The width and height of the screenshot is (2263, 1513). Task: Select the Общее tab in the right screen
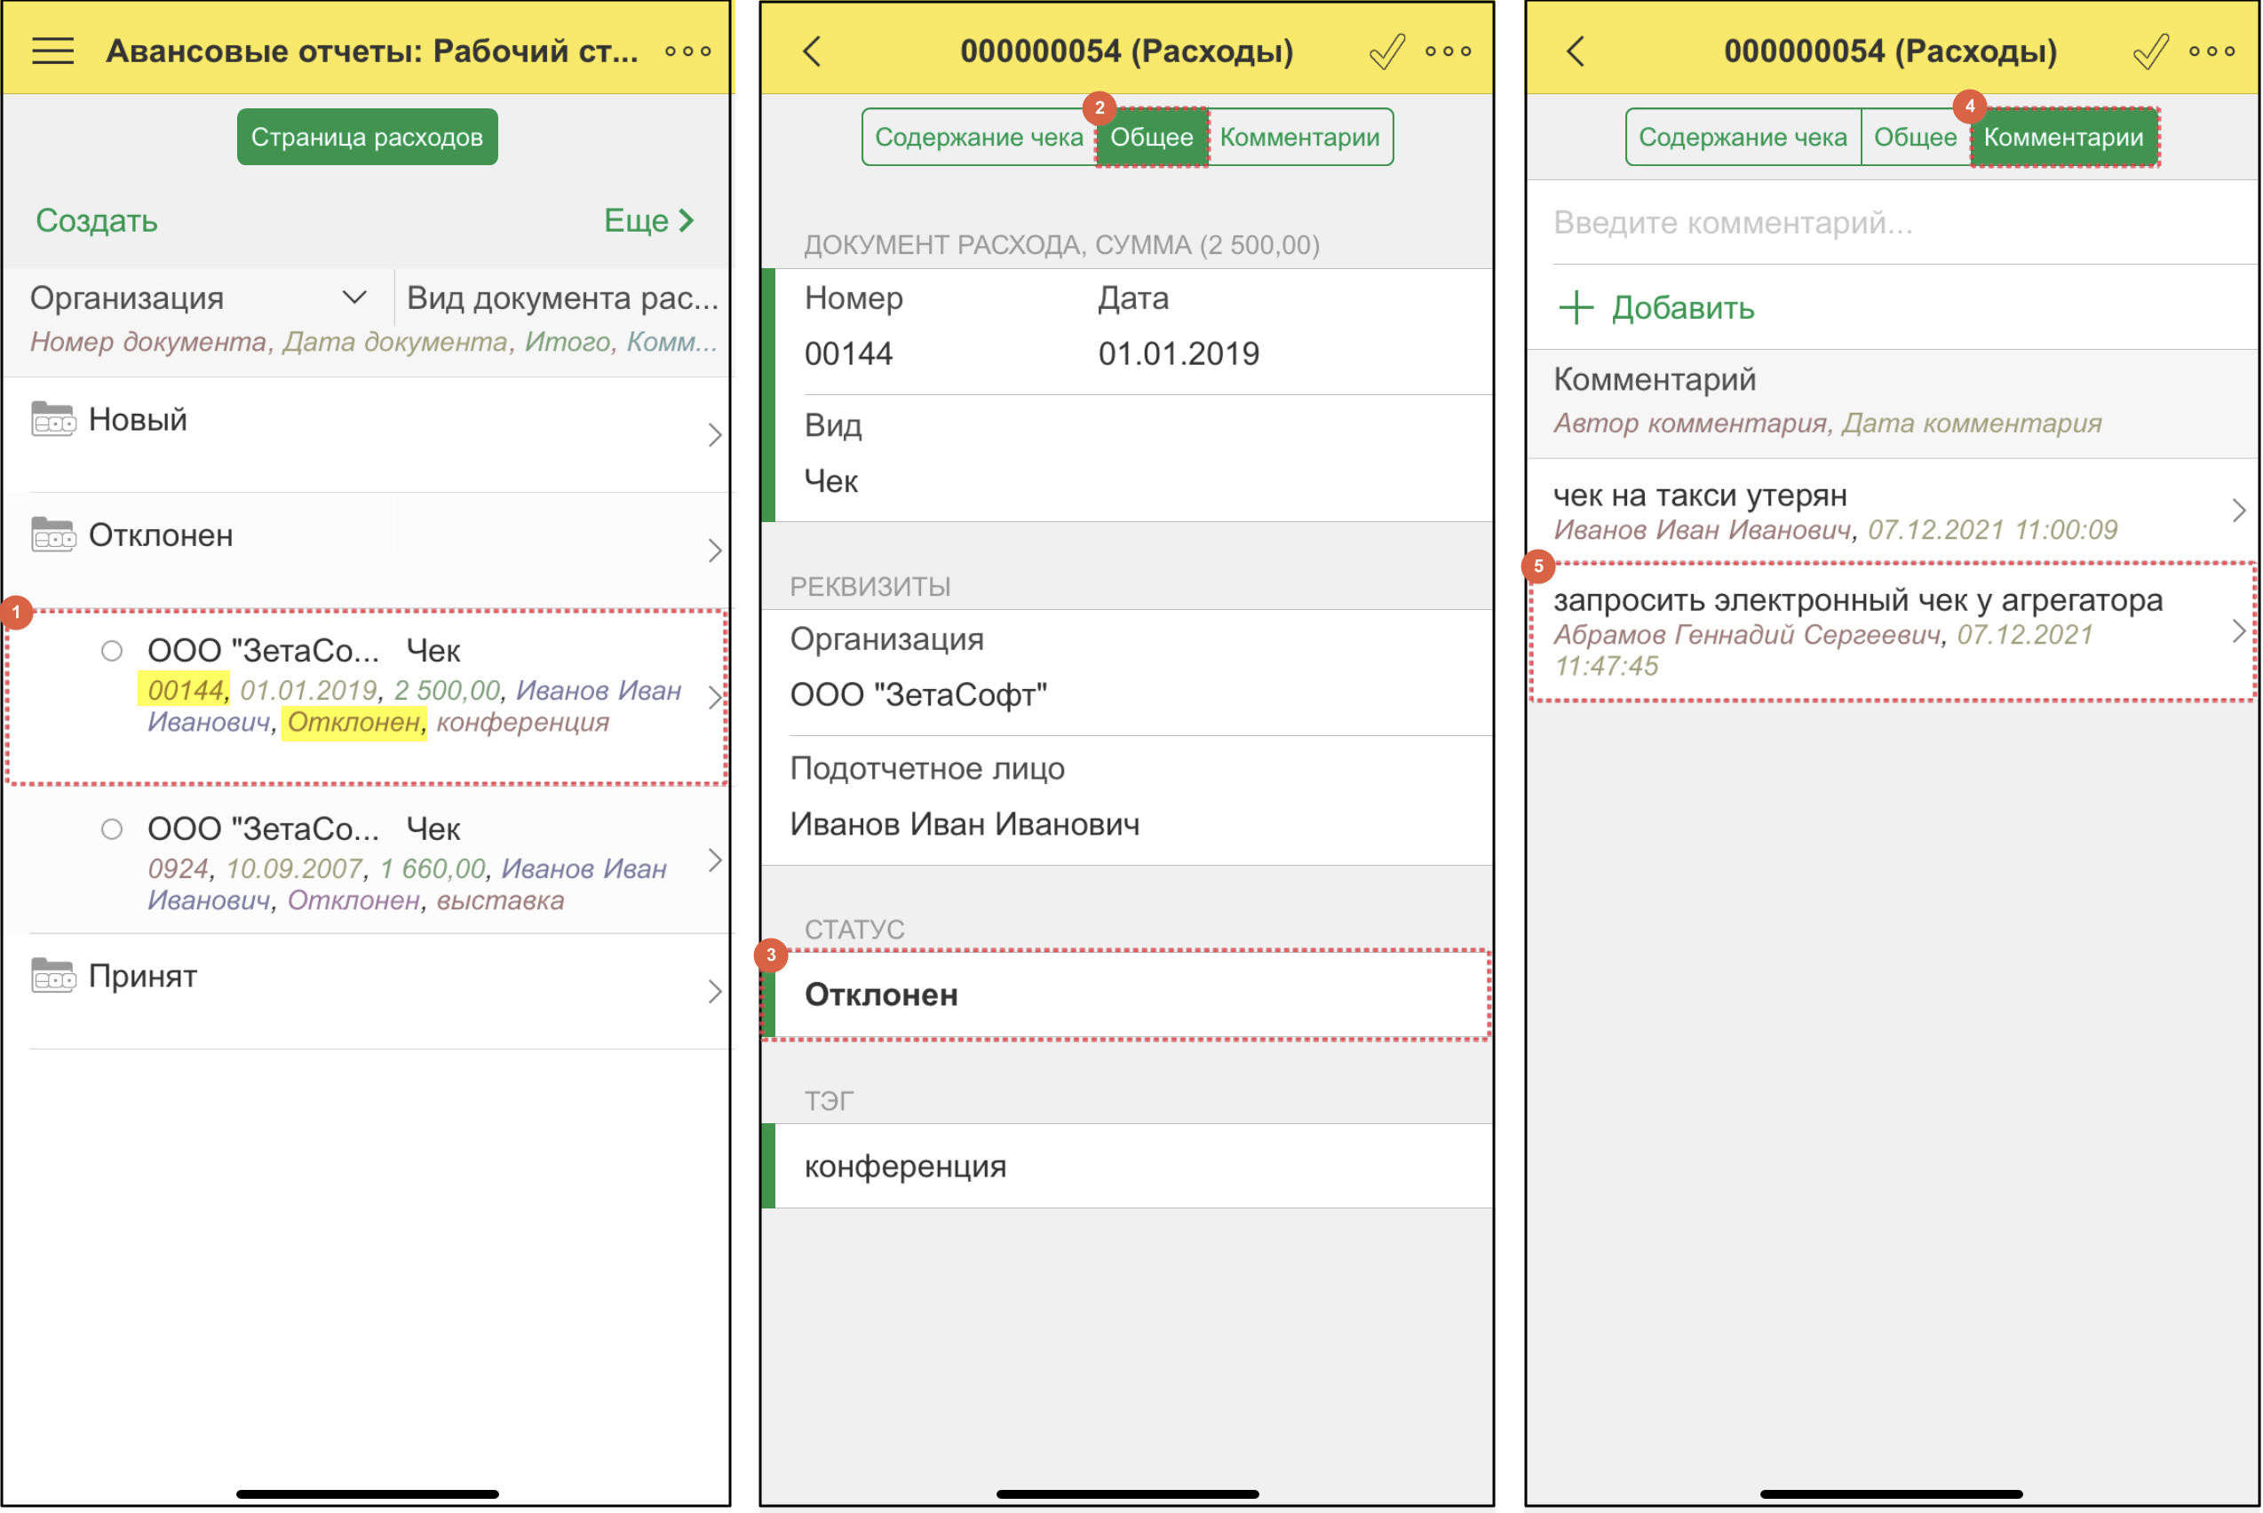click(1916, 137)
